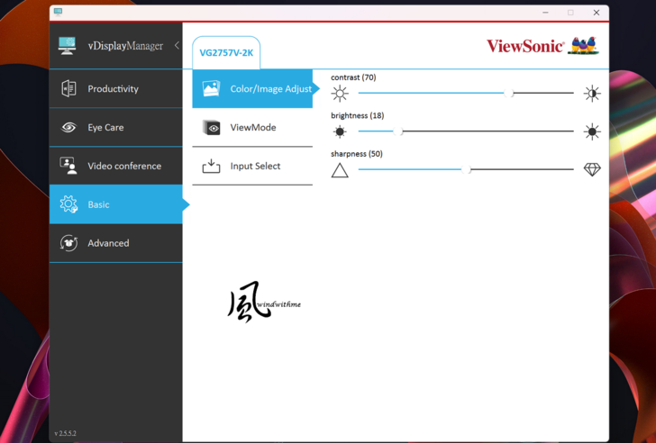
Task: Click the ViewMode eye icon
Action: (212, 128)
